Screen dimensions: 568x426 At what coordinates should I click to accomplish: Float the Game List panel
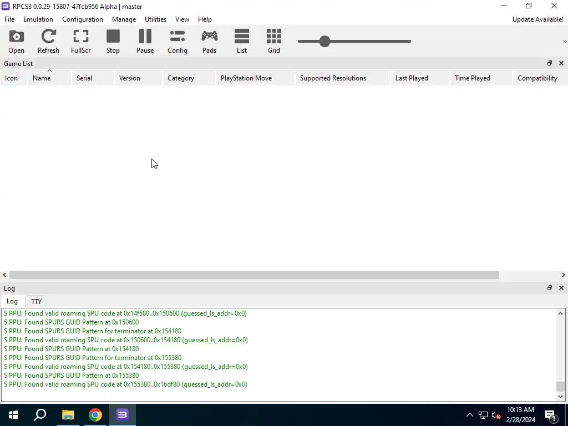coord(550,63)
